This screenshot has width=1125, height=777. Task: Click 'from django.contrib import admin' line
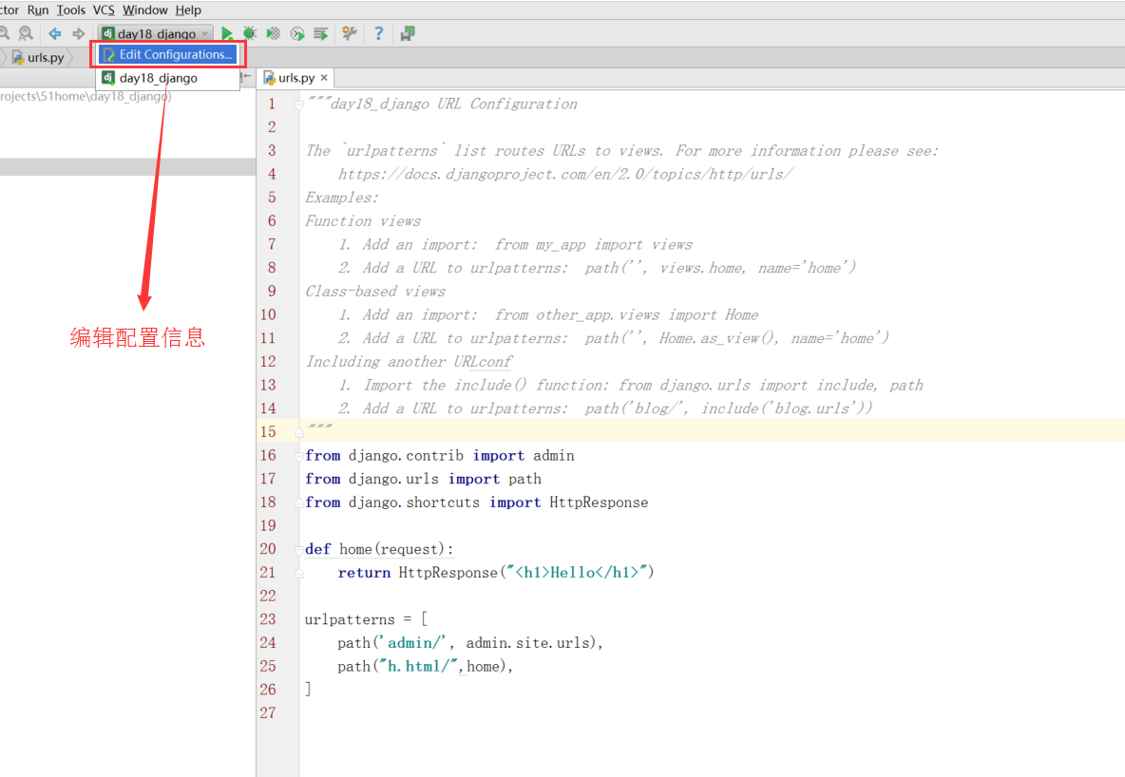tap(439, 456)
